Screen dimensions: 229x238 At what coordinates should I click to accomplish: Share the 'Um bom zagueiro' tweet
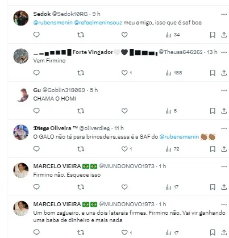[224, 232]
